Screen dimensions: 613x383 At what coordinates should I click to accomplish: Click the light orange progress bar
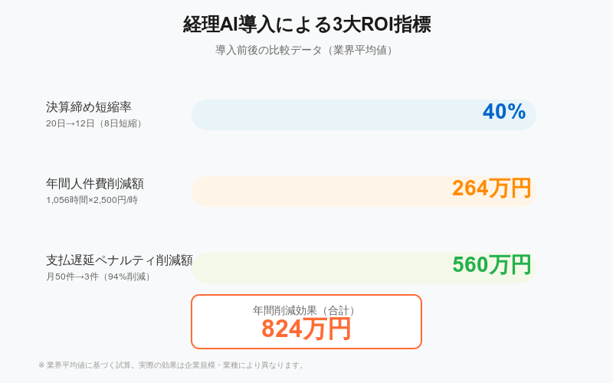click(363, 191)
